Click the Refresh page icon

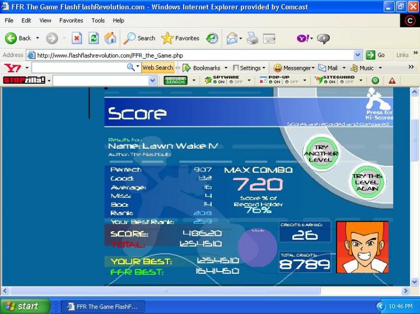94,39
